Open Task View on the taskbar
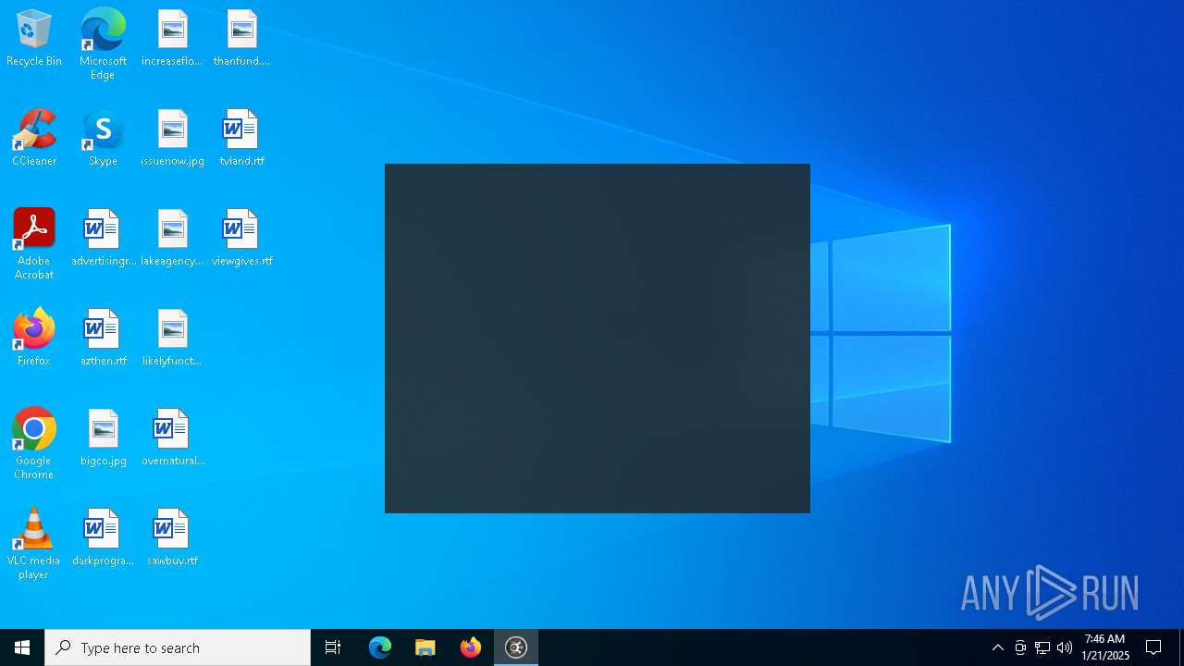The image size is (1184, 666). click(333, 647)
